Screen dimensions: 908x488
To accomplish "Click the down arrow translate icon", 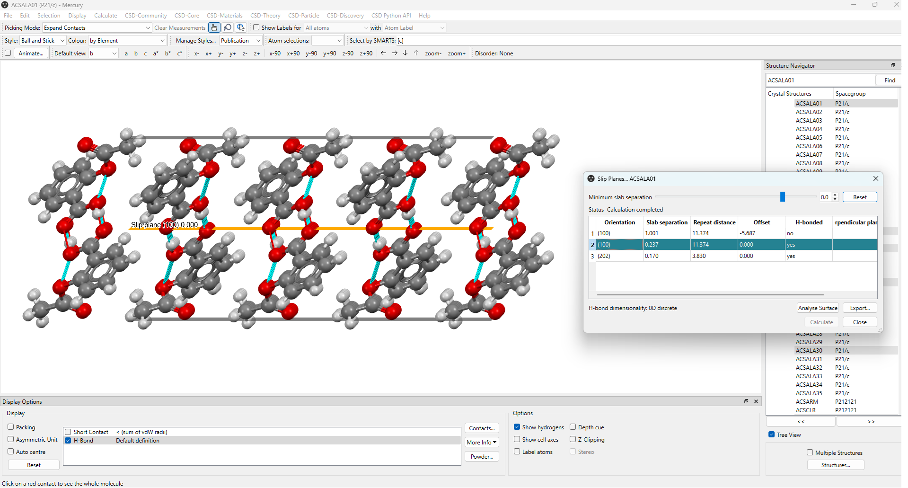I will tap(406, 53).
